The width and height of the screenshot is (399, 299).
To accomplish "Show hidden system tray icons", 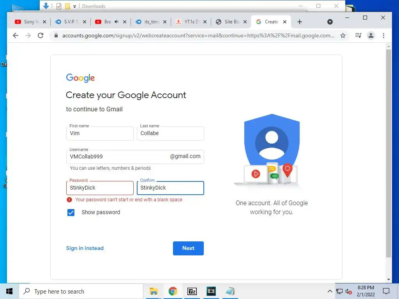I will click(330, 291).
